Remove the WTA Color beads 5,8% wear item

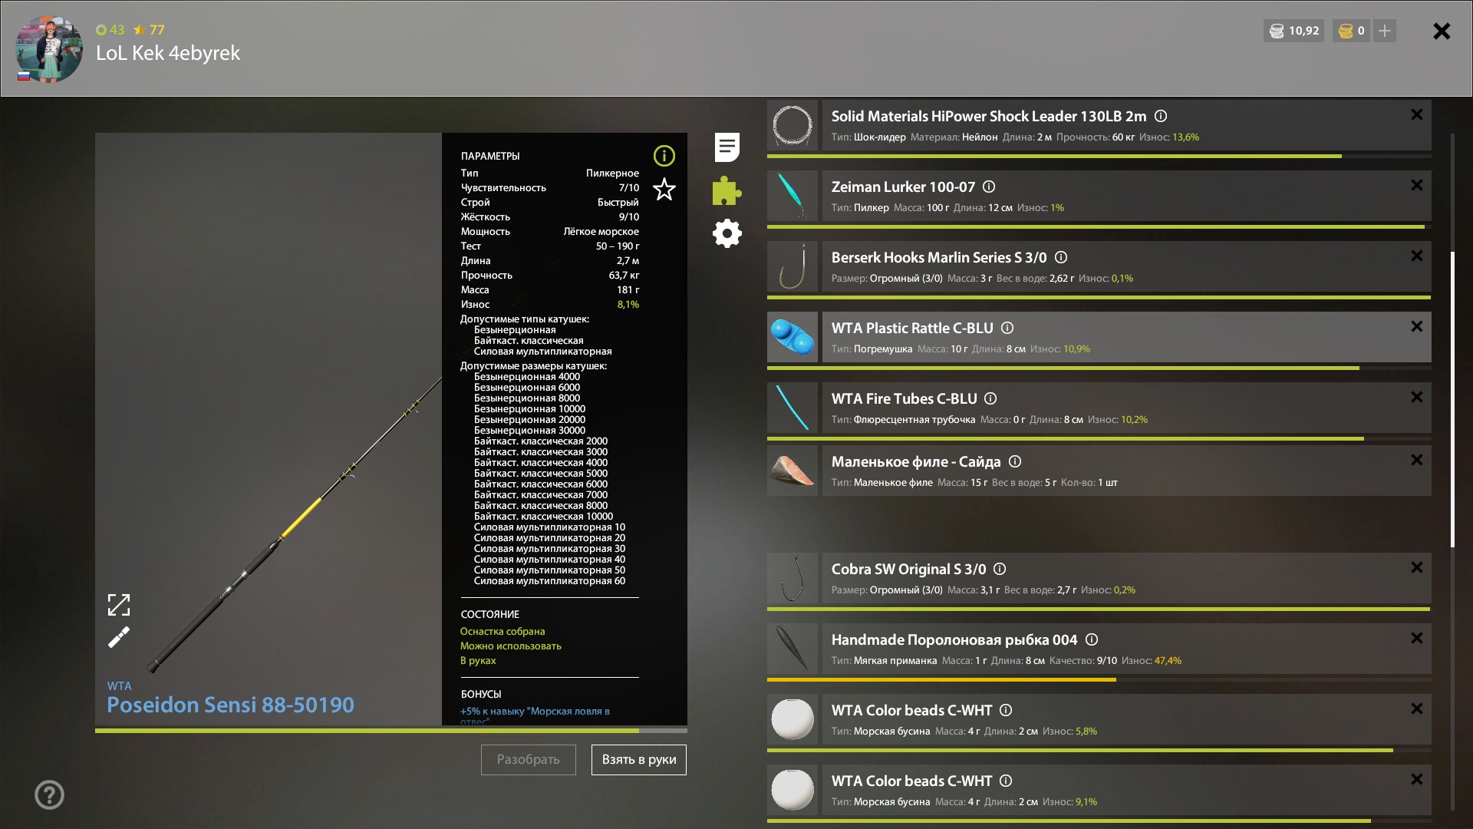tap(1416, 708)
